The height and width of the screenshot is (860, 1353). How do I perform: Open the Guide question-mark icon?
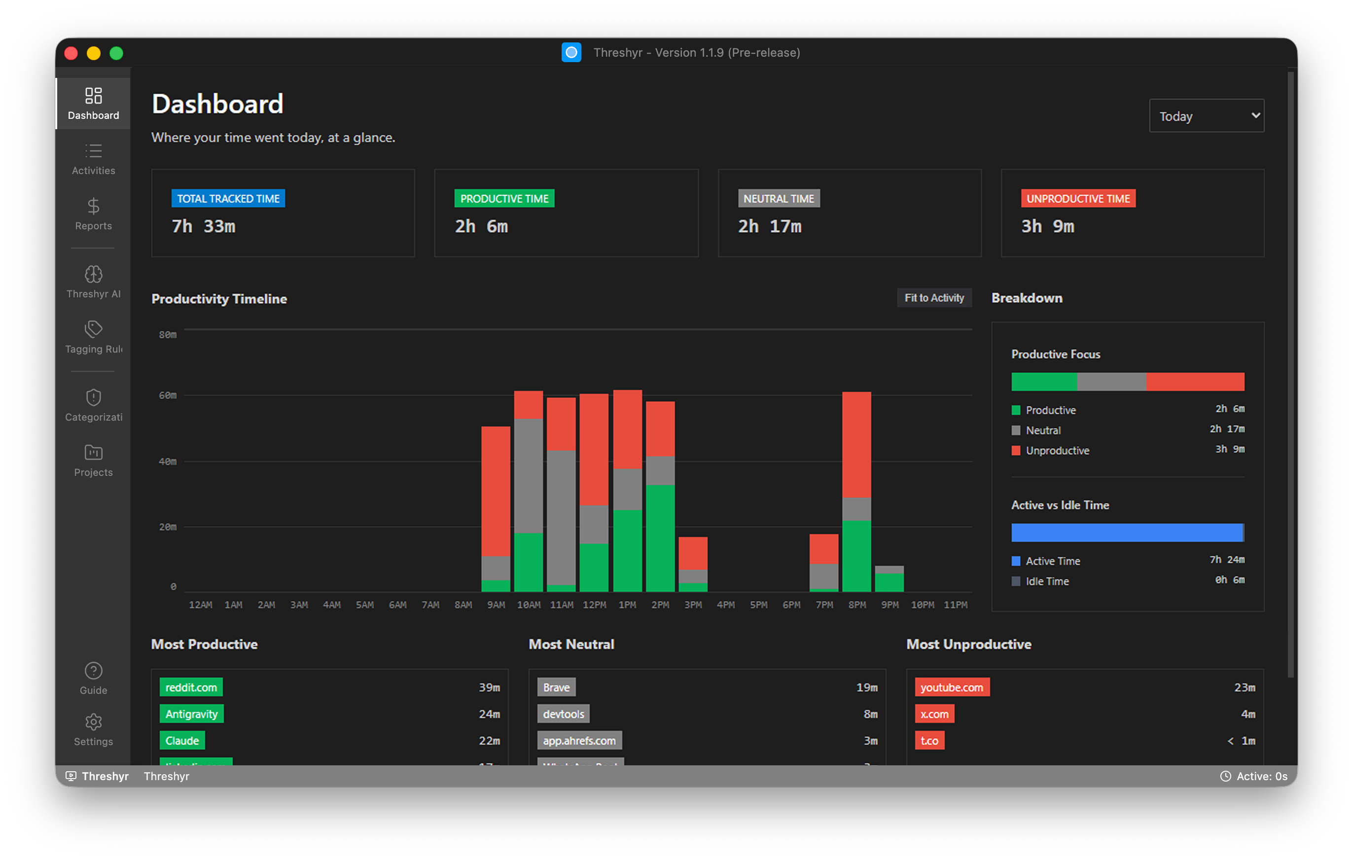pos(93,671)
